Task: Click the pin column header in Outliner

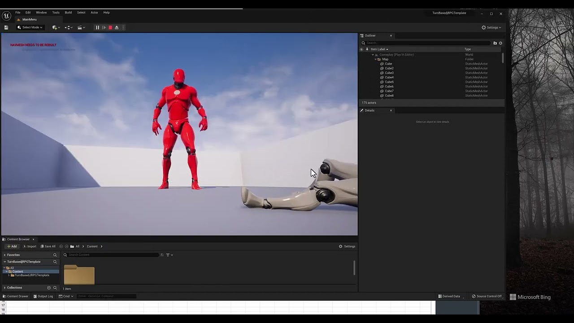Action: coord(367,49)
